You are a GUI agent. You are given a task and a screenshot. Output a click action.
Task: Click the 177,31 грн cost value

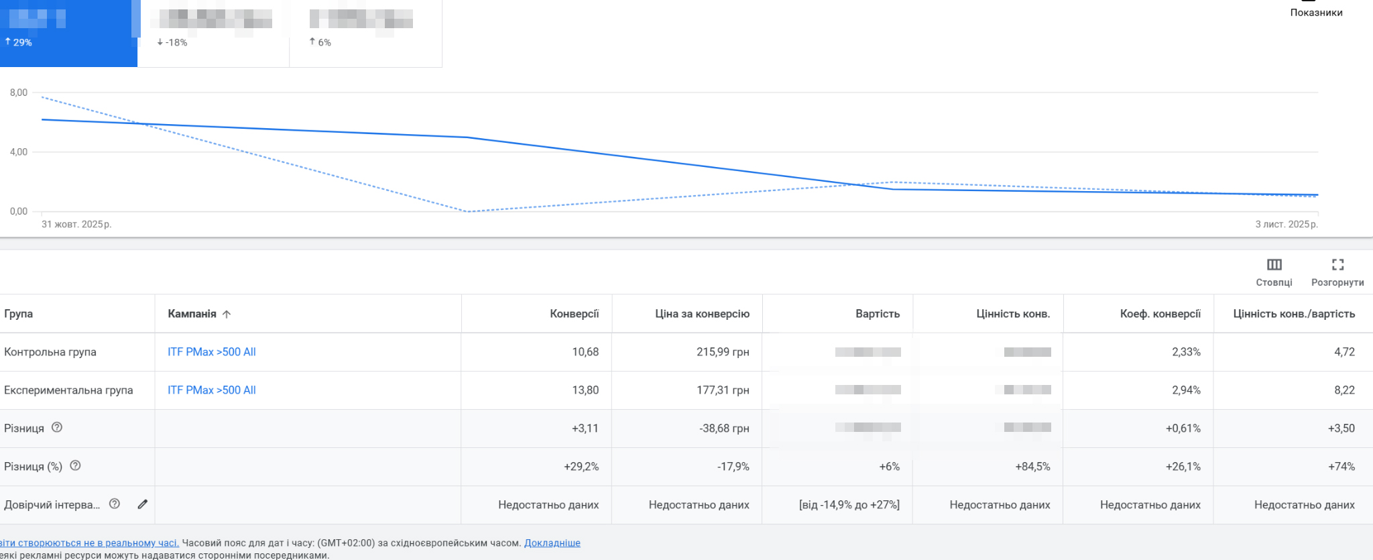tap(723, 390)
